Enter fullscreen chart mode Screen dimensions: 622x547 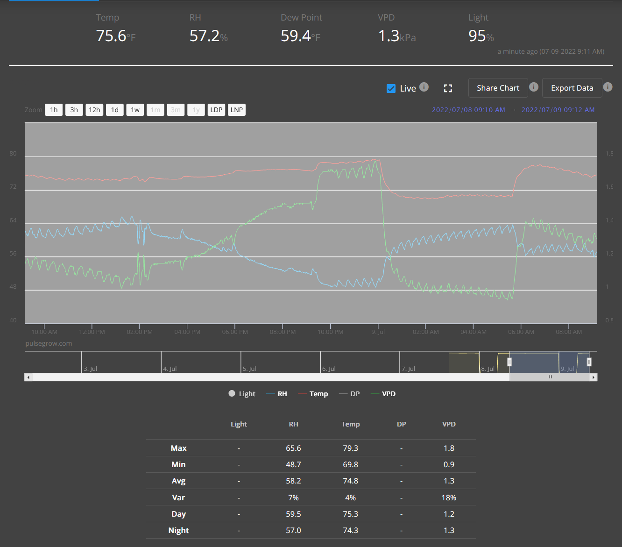coord(448,88)
